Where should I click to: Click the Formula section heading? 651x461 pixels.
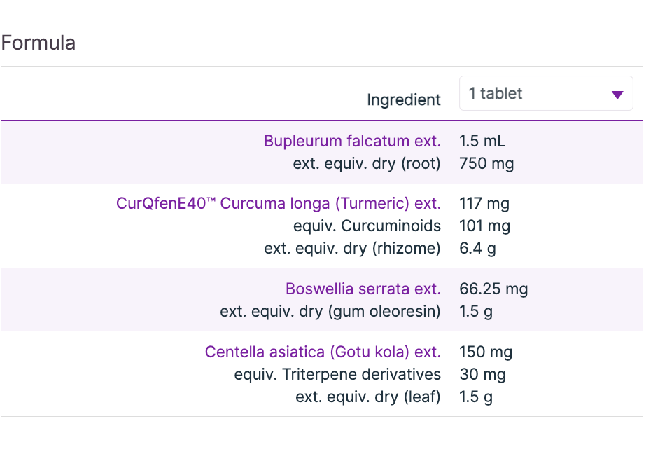pos(38,43)
